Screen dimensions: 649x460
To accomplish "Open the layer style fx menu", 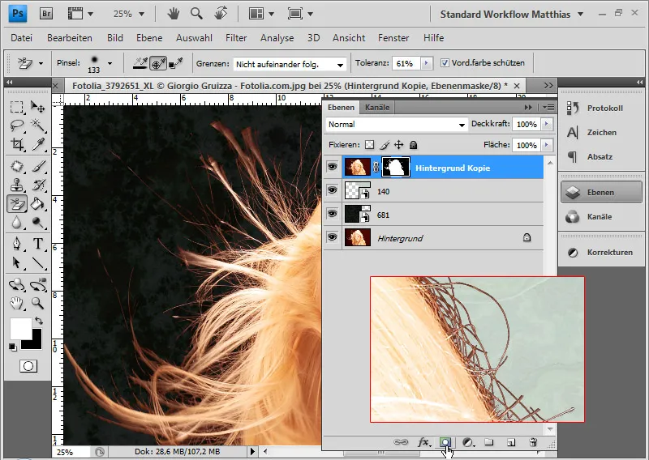I will click(x=423, y=442).
